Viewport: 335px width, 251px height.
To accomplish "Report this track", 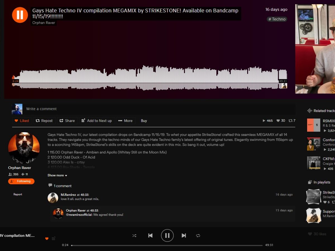I will pos(18,194).
